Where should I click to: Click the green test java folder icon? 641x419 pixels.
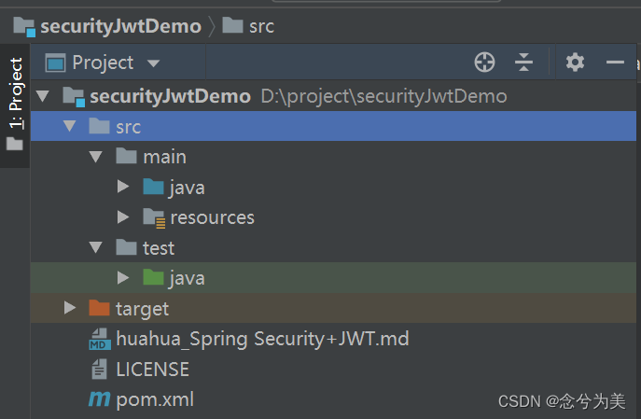point(153,277)
